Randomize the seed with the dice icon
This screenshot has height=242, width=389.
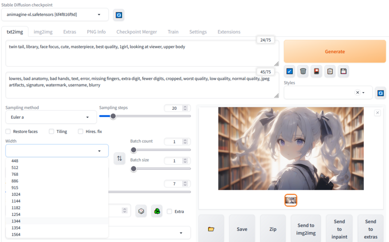[141, 211]
